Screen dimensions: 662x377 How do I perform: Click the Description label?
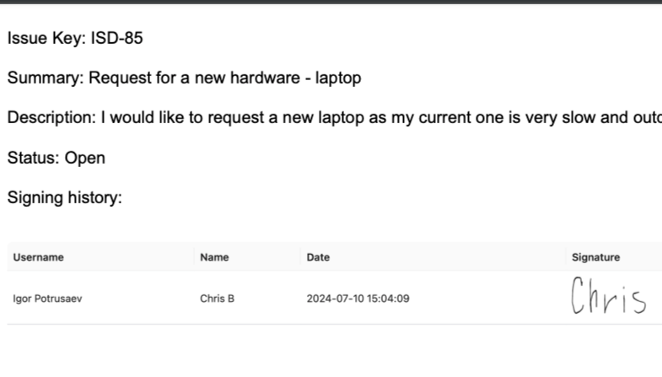(x=51, y=118)
